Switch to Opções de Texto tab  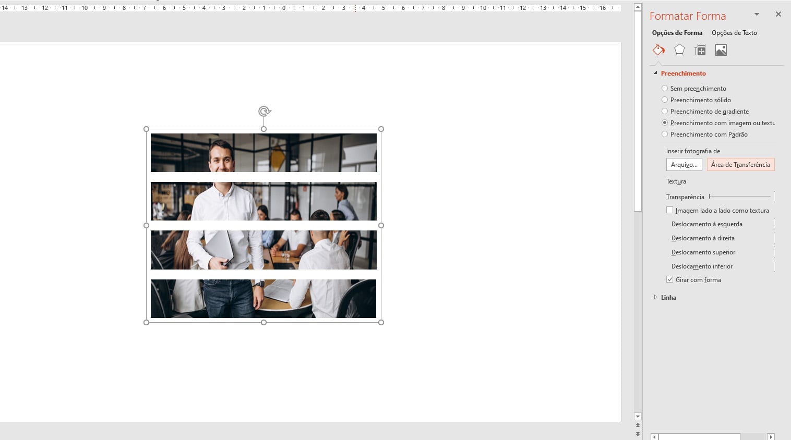point(734,33)
